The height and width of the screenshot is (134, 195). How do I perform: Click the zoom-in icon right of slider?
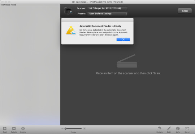point(84,129)
